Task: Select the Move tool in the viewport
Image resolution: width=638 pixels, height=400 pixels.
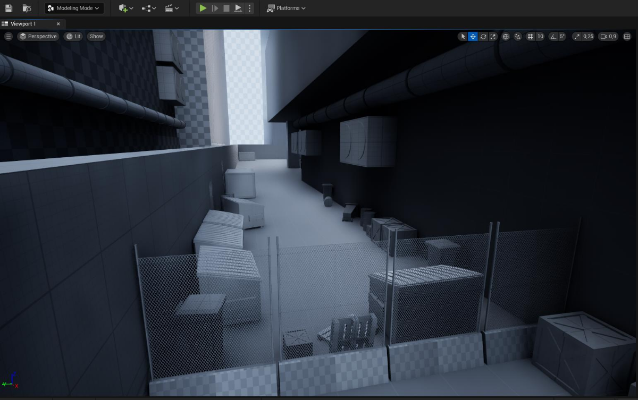Action: [x=473, y=36]
